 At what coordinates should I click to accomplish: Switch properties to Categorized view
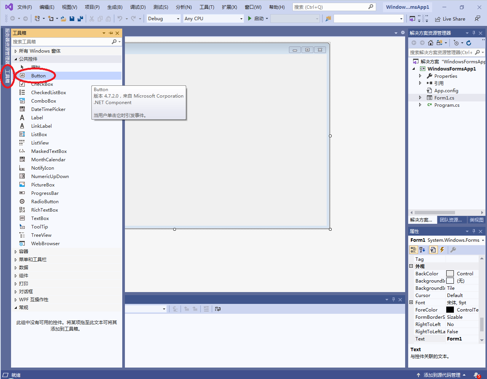(414, 250)
